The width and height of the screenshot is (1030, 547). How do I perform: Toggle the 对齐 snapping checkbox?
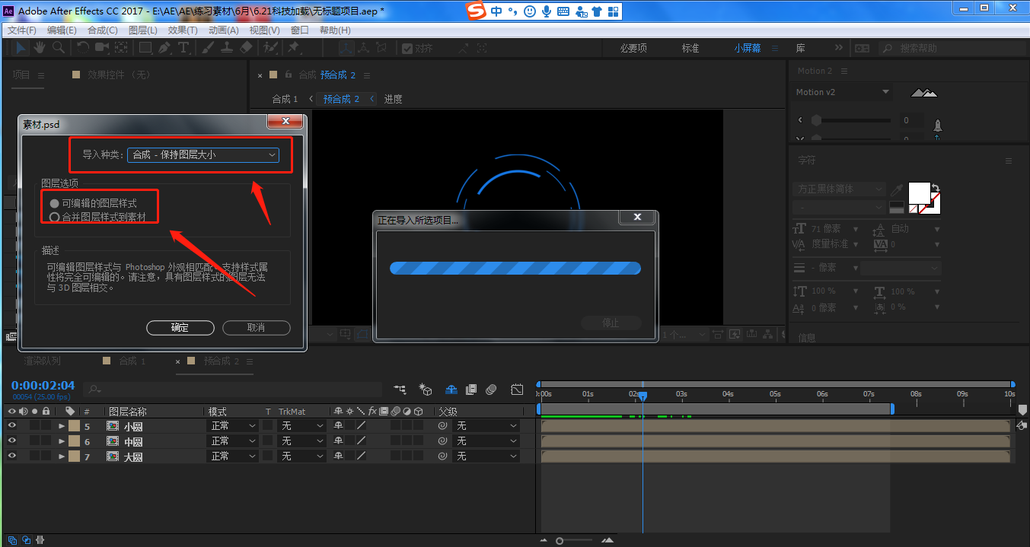407,48
